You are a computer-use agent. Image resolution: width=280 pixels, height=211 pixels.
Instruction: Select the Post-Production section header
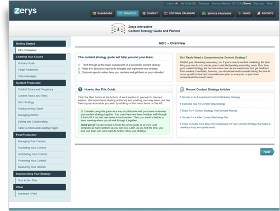(40, 135)
